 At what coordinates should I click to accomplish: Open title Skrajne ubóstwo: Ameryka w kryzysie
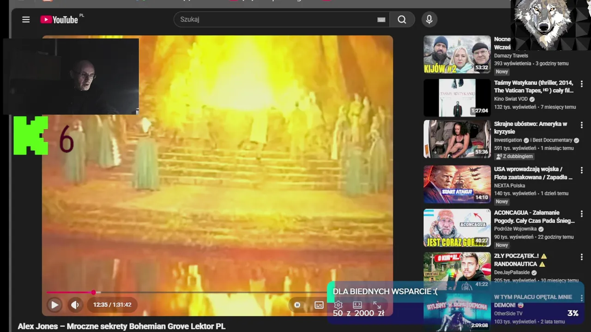[531, 128]
